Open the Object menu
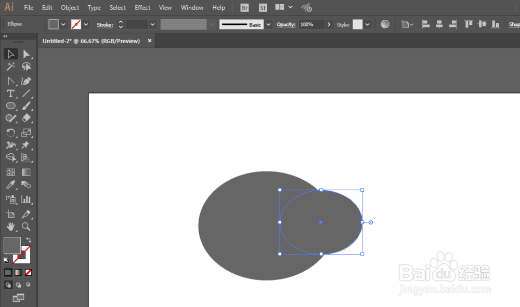The image size is (520, 307). (70, 8)
